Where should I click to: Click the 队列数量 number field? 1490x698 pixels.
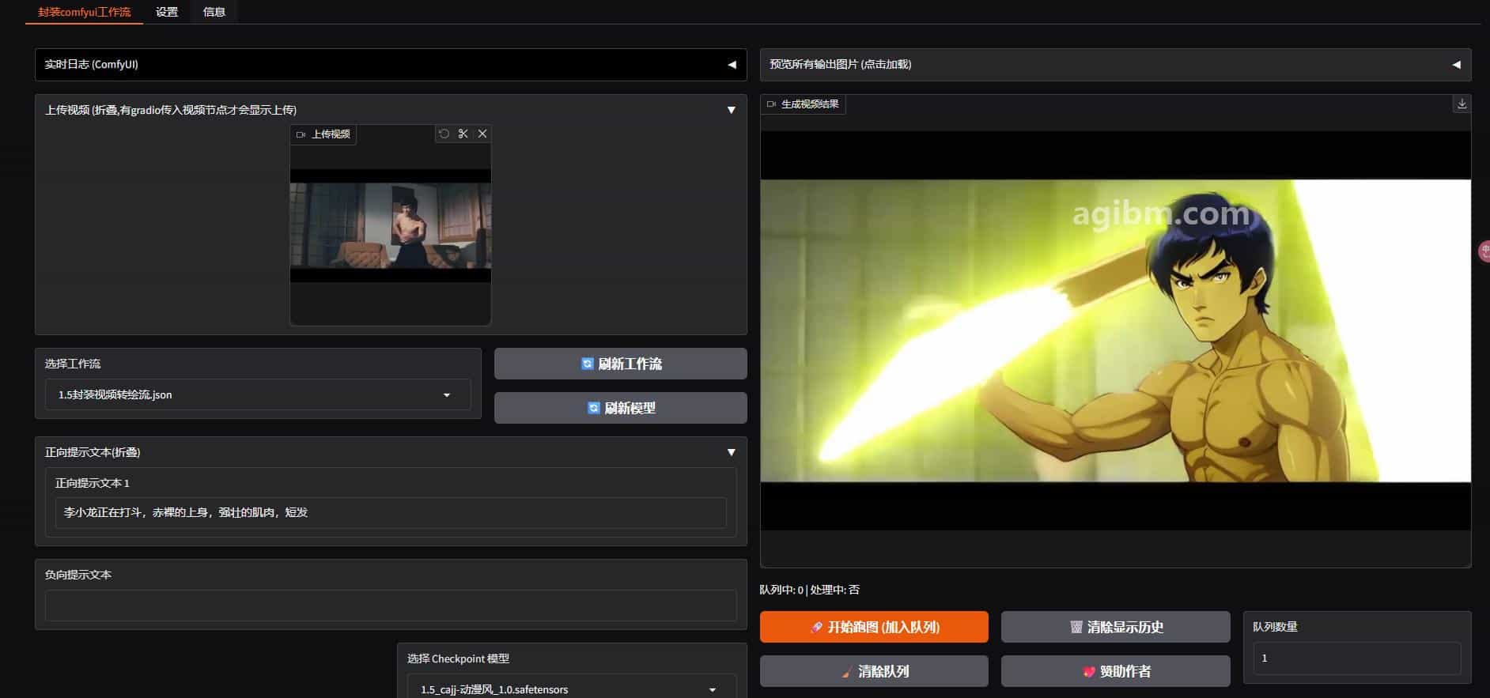pyautogui.click(x=1357, y=658)
